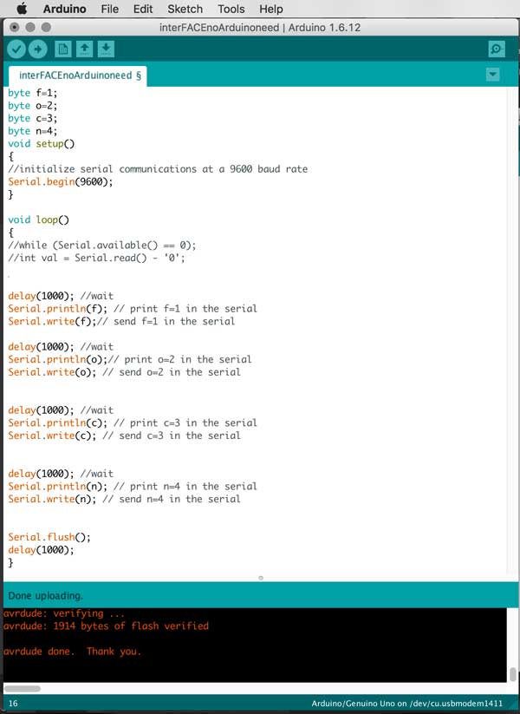Click the commented while Serial.available line

point(102,246)
